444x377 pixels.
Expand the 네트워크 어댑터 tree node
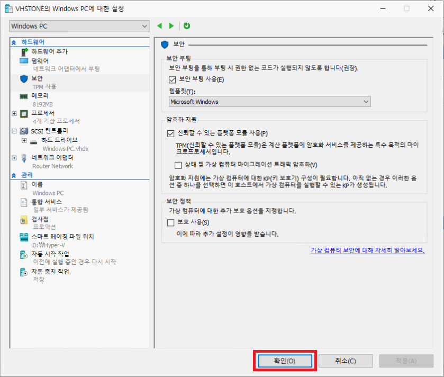[14, 158]
